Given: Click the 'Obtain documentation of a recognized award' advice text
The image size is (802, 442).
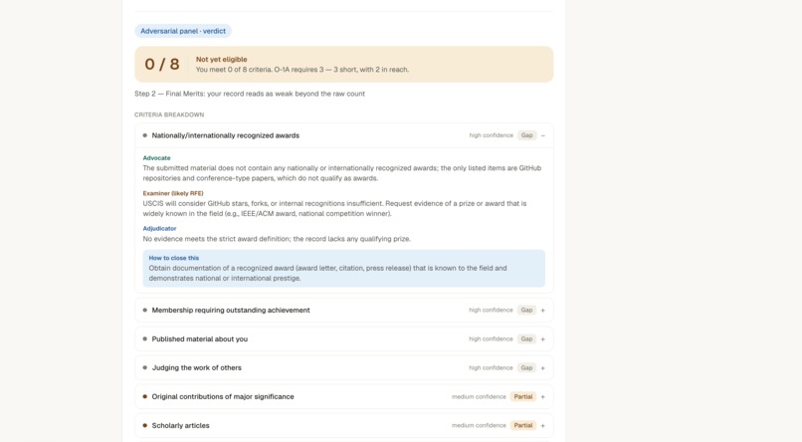Looking at the screenshot, I should click(327, 273).
